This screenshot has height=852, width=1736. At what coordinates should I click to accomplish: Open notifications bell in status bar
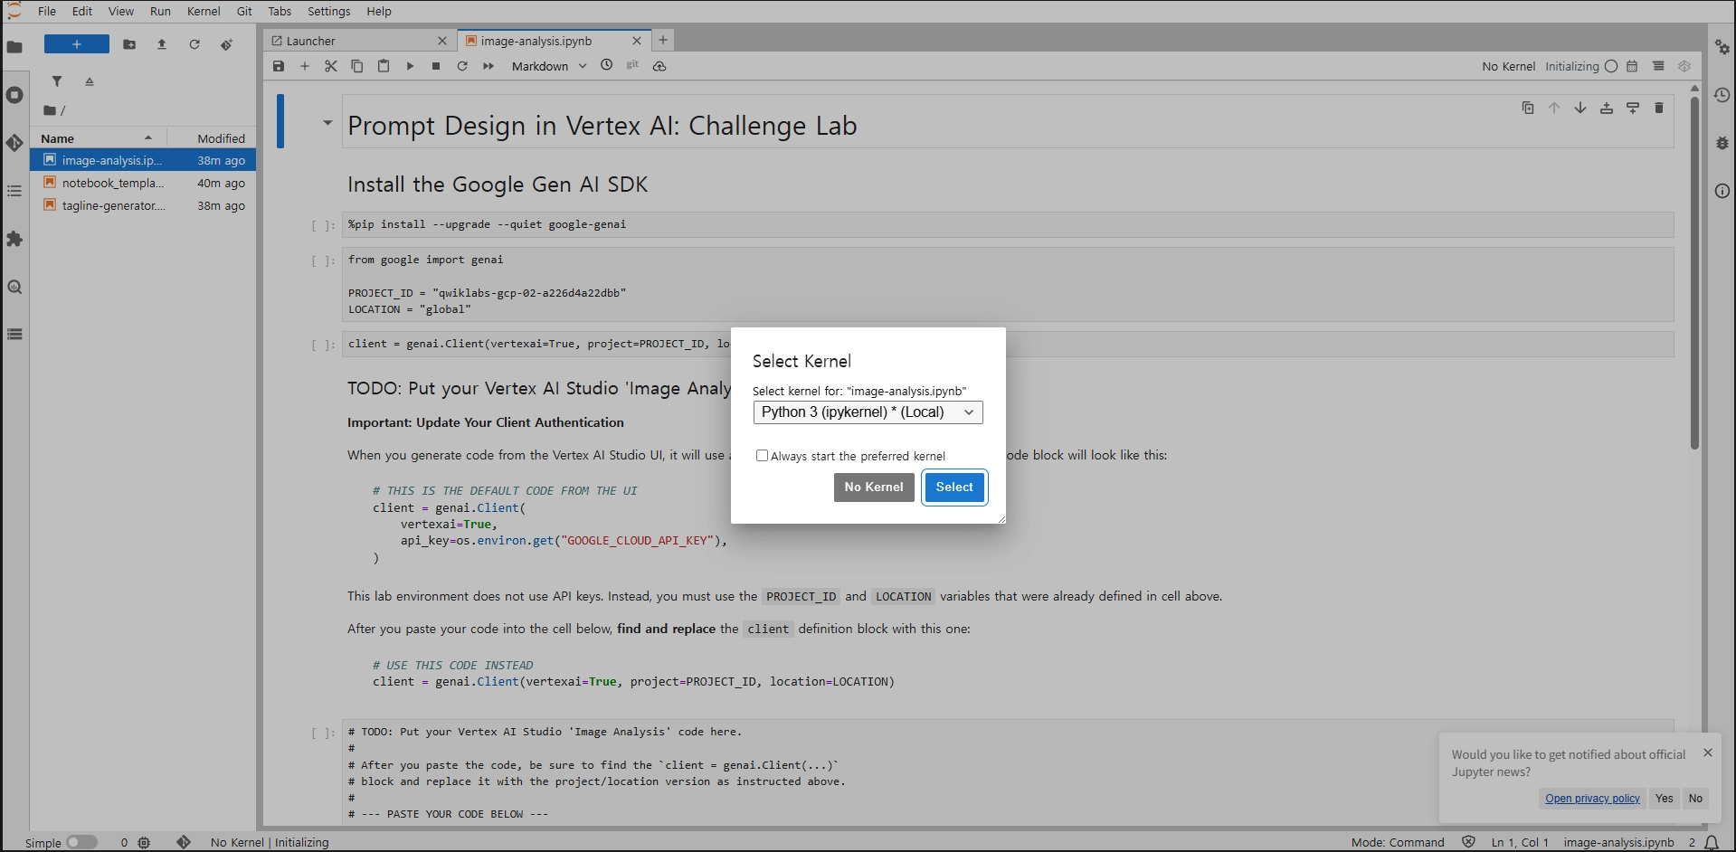tap(1712, 843)
